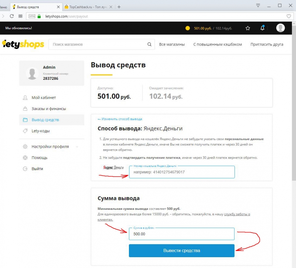Click the Способ вывода: Яндекс.Деньги heading

tap(140, 128)
